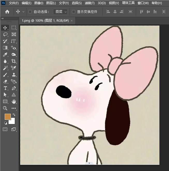Align left edges in options bar
169x171 pixels.
(108, 12)
